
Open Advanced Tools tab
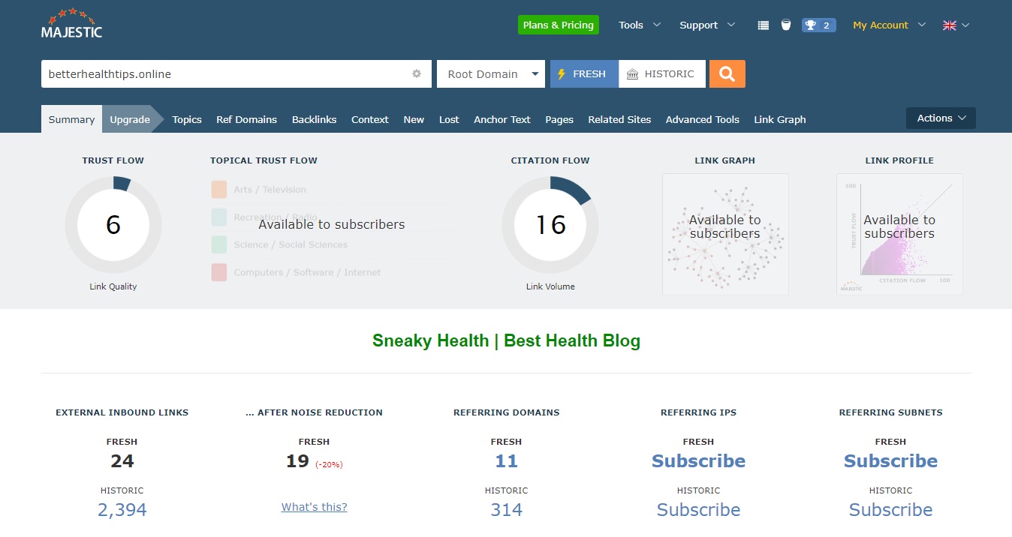[x=703, y=119]
